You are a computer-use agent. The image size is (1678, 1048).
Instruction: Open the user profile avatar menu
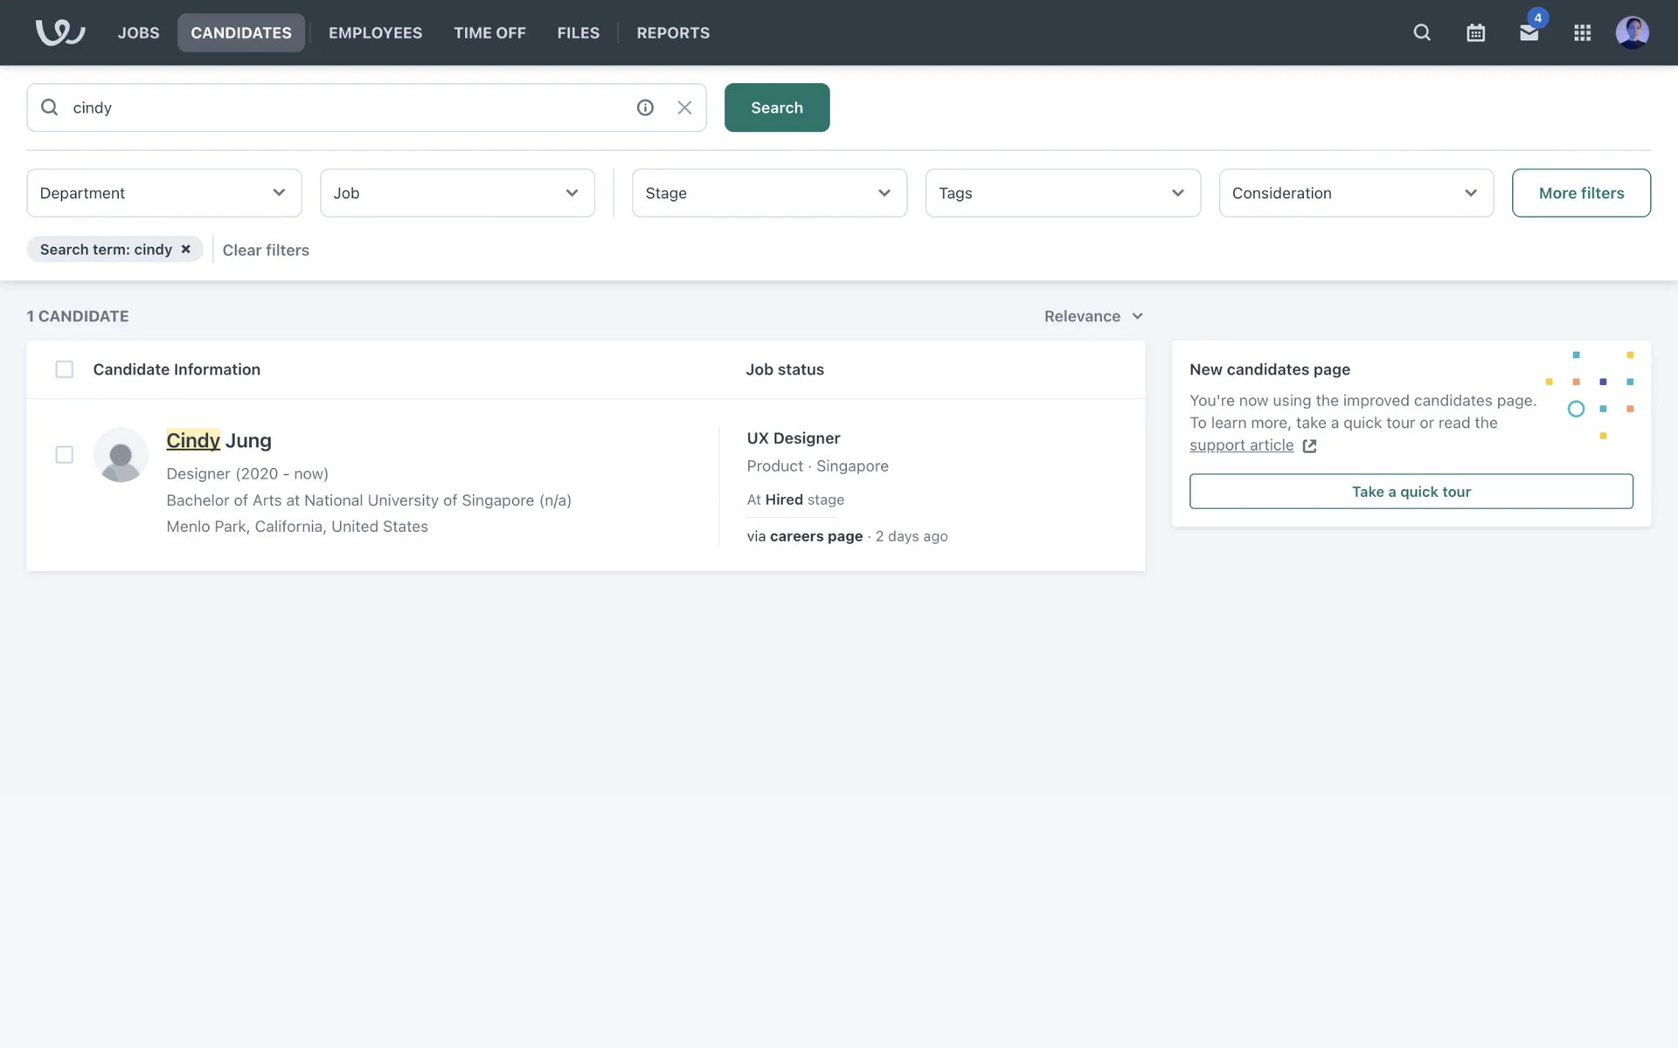point(1632,32)
